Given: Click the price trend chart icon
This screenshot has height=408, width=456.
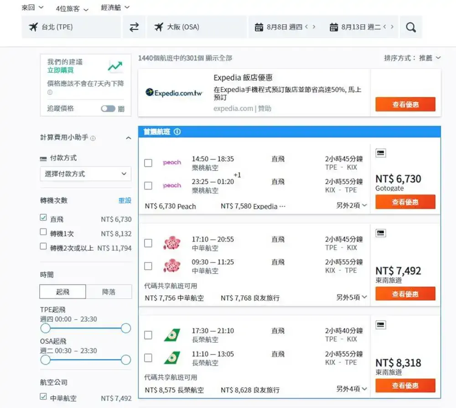Looking at the screenshot, I should coord(115,66).
